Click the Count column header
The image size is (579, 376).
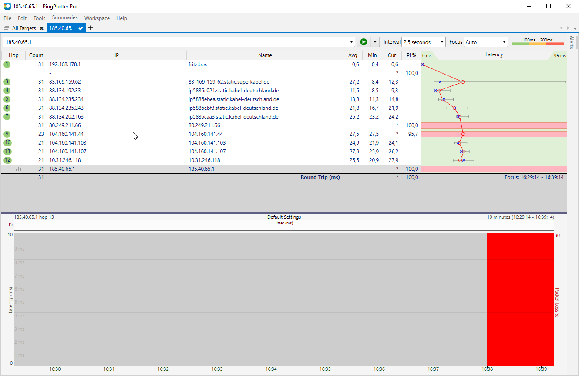(x=36, y=55)
